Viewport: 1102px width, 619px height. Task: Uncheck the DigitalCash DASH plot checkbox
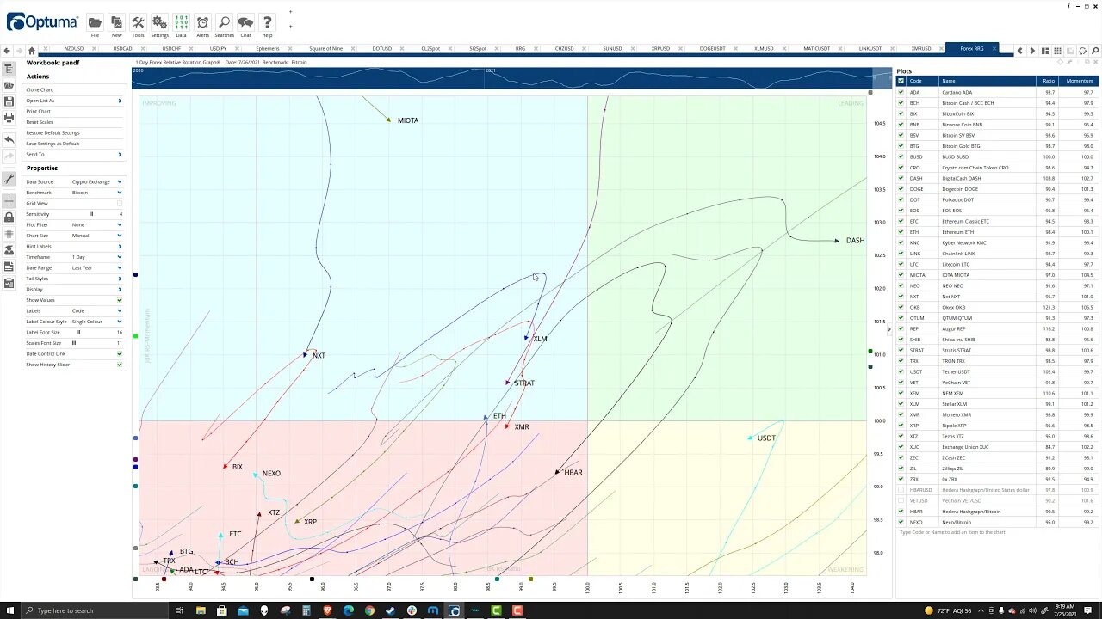[x=901, y=178]
